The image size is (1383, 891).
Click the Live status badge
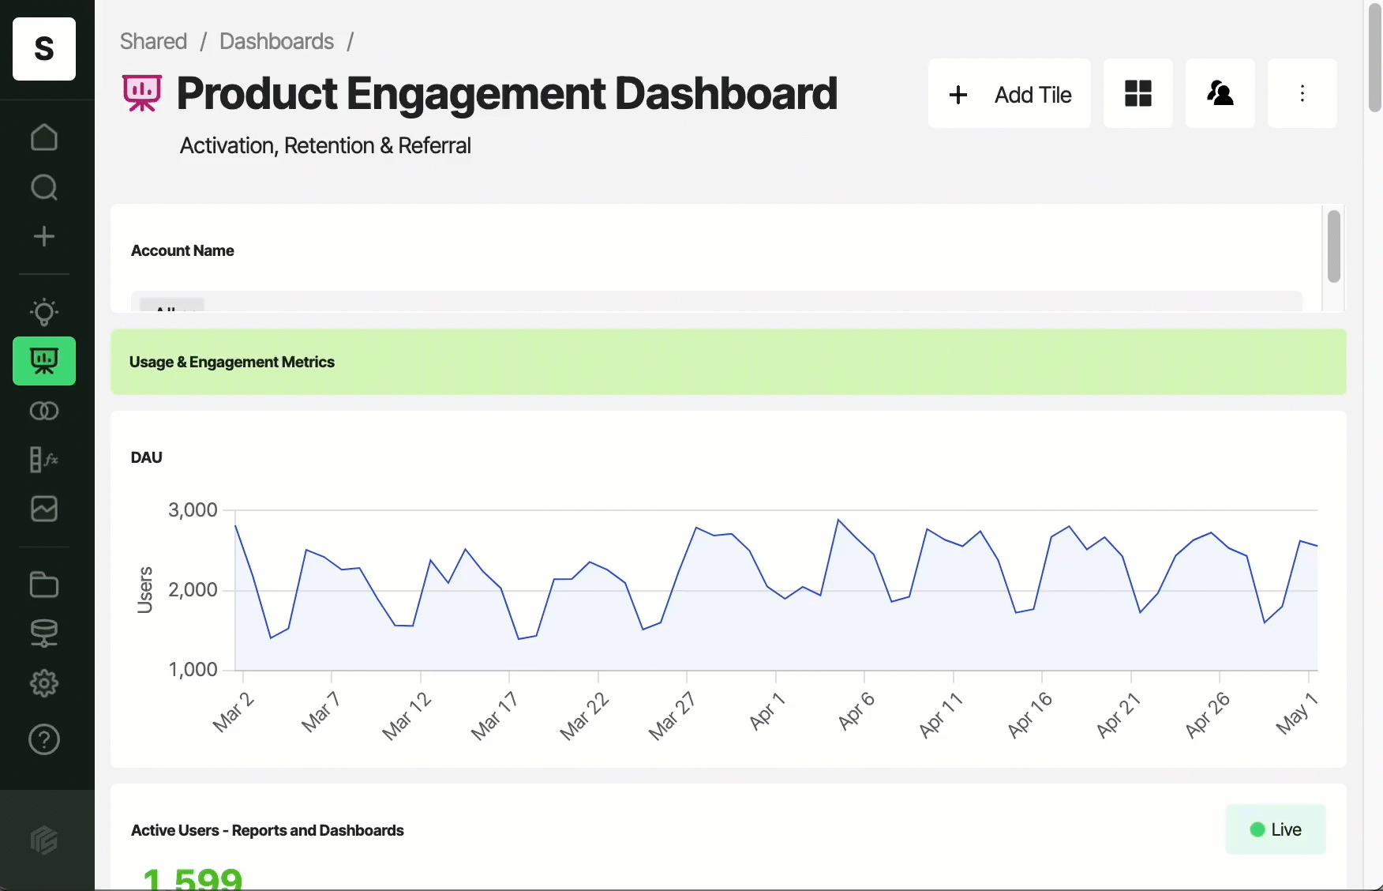(x=1276, y=829)
